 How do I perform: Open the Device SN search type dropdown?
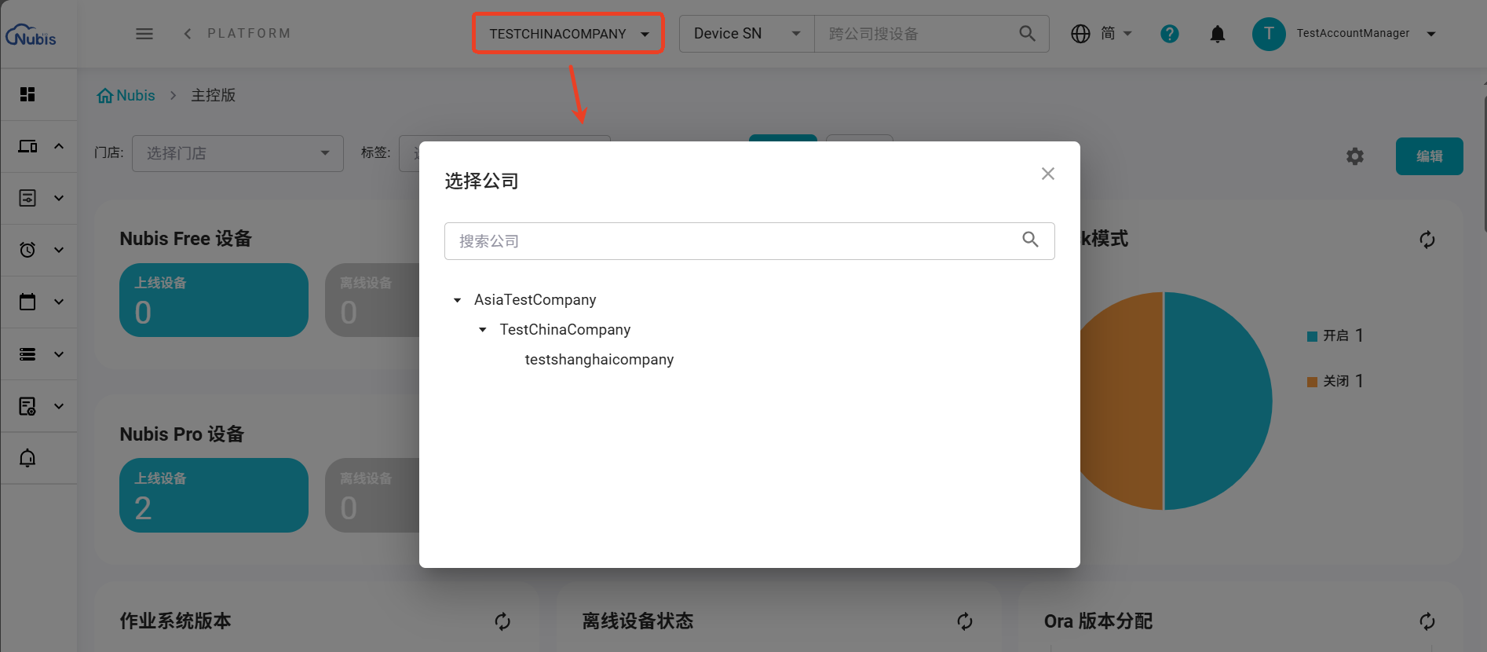(747, 34)
